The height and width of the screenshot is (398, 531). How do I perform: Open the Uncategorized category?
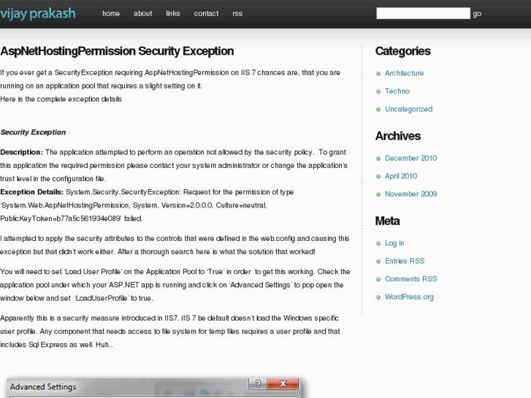[408, 109]
